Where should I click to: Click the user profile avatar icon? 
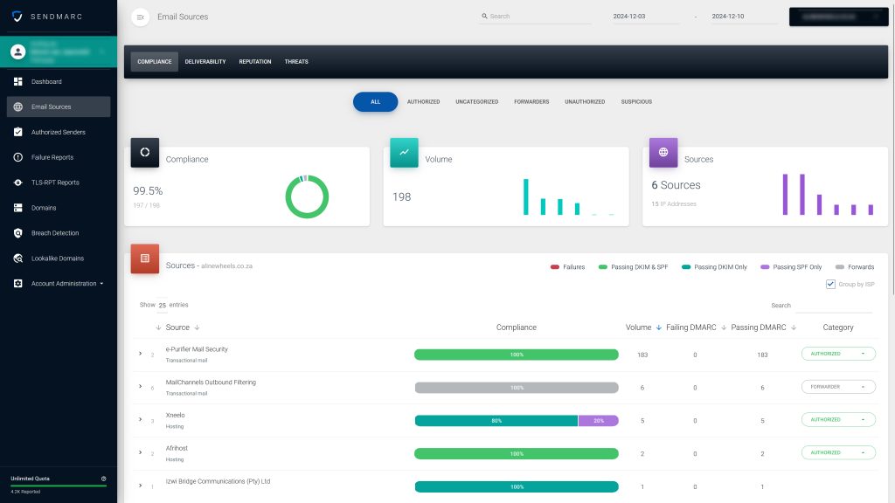18,52
